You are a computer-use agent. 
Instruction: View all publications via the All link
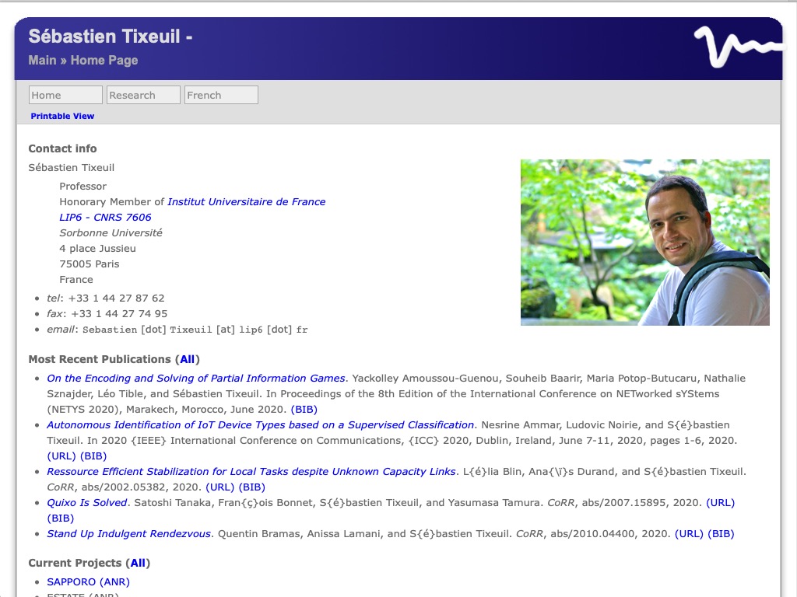(x=187, y=358)
